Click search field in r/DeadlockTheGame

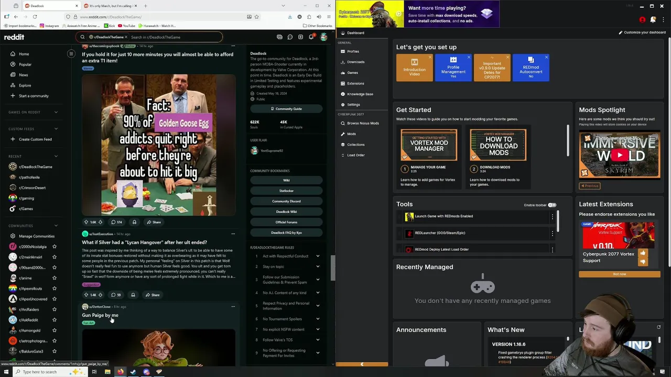(x=175, y=37)
